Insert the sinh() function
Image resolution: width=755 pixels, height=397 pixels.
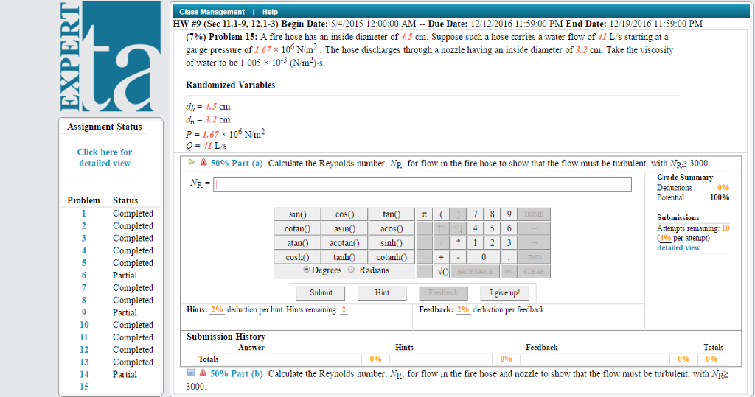[391, 243]
